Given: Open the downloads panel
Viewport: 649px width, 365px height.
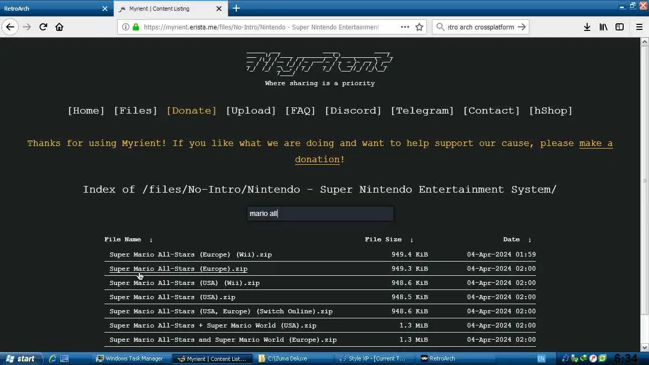Looking at the screenshot, I should (x=587, y=27).
